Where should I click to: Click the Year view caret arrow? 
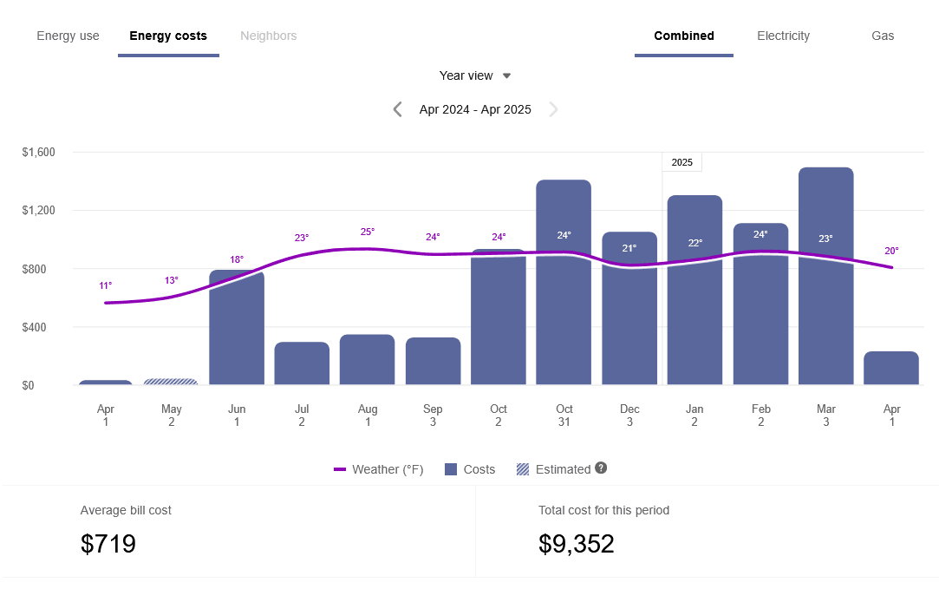click(506, 75)
